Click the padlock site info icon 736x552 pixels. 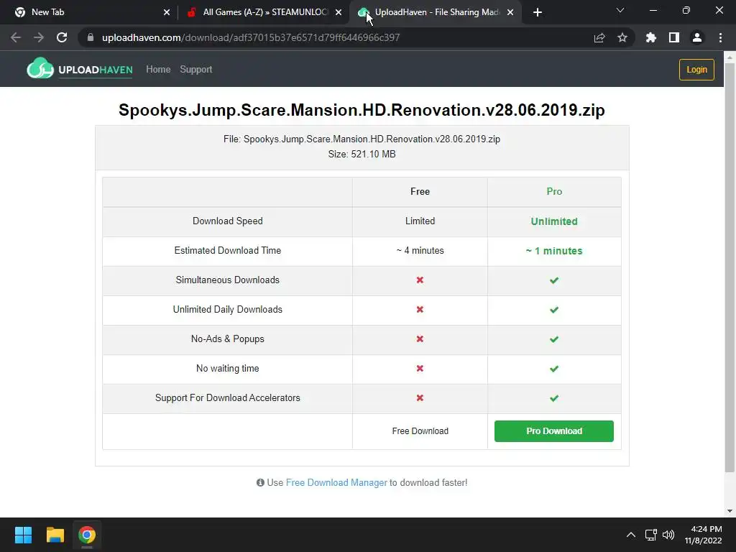tap(91, 37)
